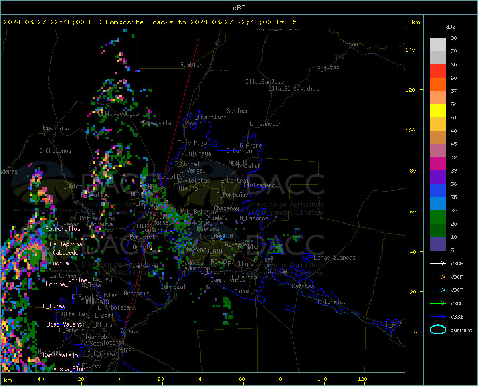Click the 'Zapata' place label
The width and height of the screenshot is (478, 386).
click(x=130, y=331)
